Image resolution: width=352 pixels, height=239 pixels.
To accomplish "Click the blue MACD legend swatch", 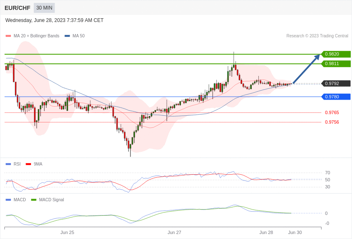I will coord(8,200).
